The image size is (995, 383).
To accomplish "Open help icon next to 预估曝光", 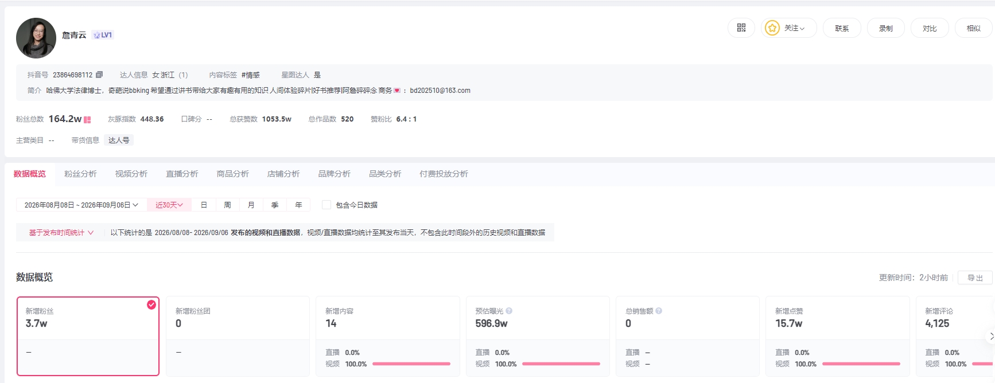I will point(509,311).
